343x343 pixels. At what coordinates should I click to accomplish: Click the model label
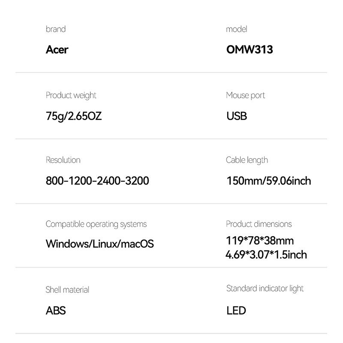coord(237,29)
